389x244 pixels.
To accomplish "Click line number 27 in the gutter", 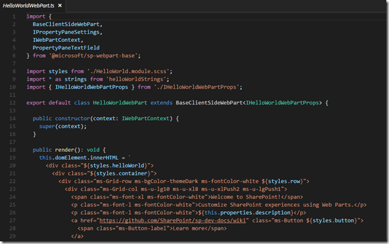I will point(12,220).
